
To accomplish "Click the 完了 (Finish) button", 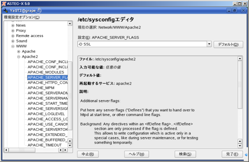I will point(232,154).
